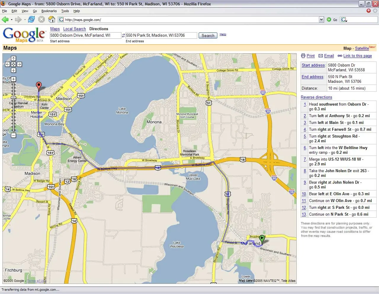Expand the back button history arrow
The width and height of the screenshot is (379, 294).
click(x=12, y=20)
